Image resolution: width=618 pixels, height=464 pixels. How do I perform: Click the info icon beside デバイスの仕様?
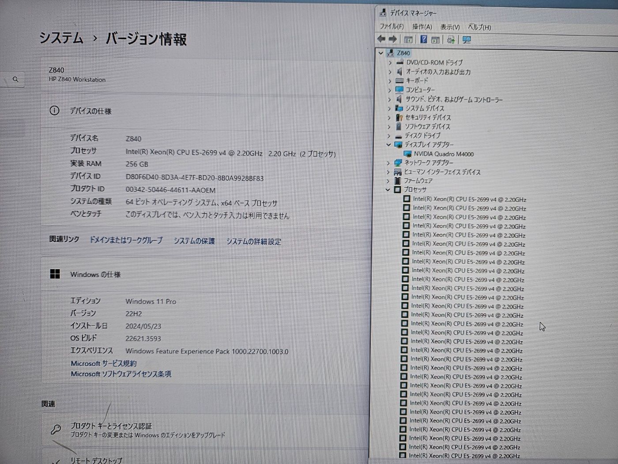pyautogui.click(x=54, y=110)
